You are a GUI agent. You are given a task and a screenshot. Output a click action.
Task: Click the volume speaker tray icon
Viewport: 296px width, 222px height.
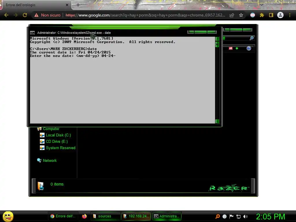tap(245, 217)
